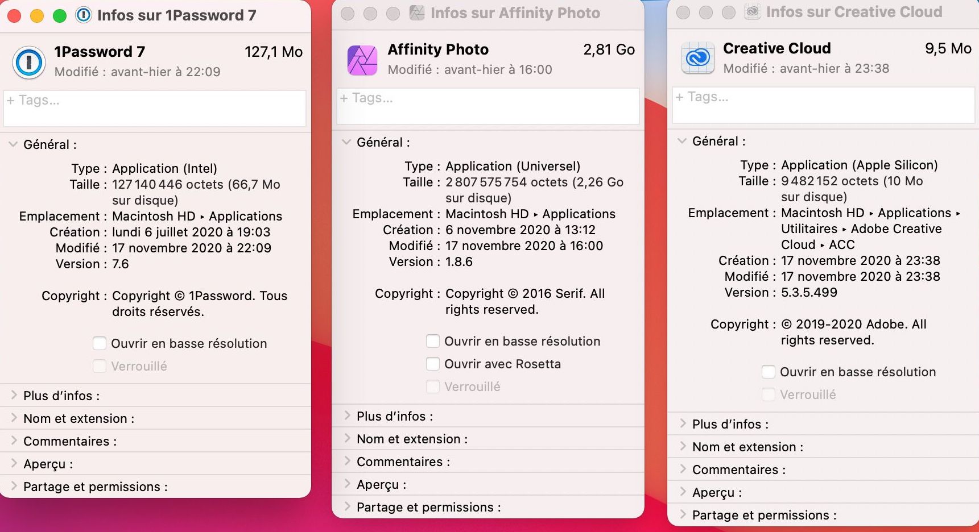Click the 1Password header name '1Password 7'
Screen dimensions: 979x532
point(100,52)
